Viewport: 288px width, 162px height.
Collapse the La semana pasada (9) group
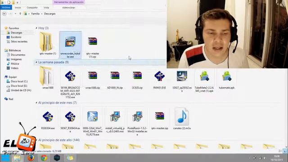tap(36, 62)
